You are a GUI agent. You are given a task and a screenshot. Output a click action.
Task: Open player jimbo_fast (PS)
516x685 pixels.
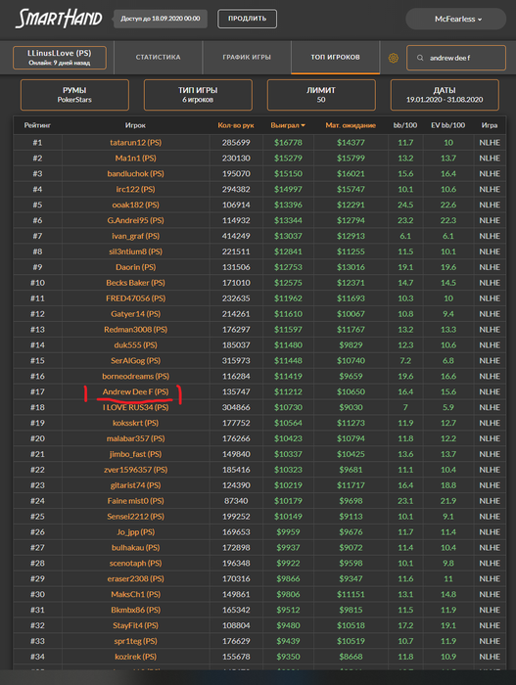point(135,454)
